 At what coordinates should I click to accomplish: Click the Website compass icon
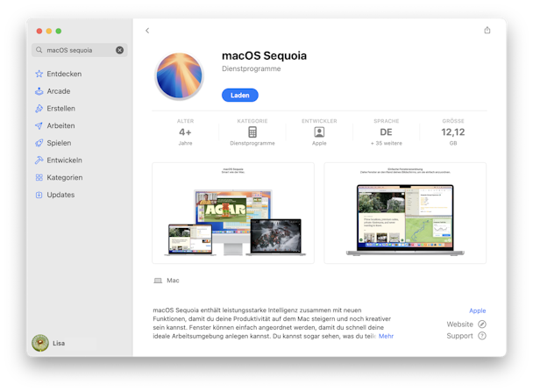(482, 324)
